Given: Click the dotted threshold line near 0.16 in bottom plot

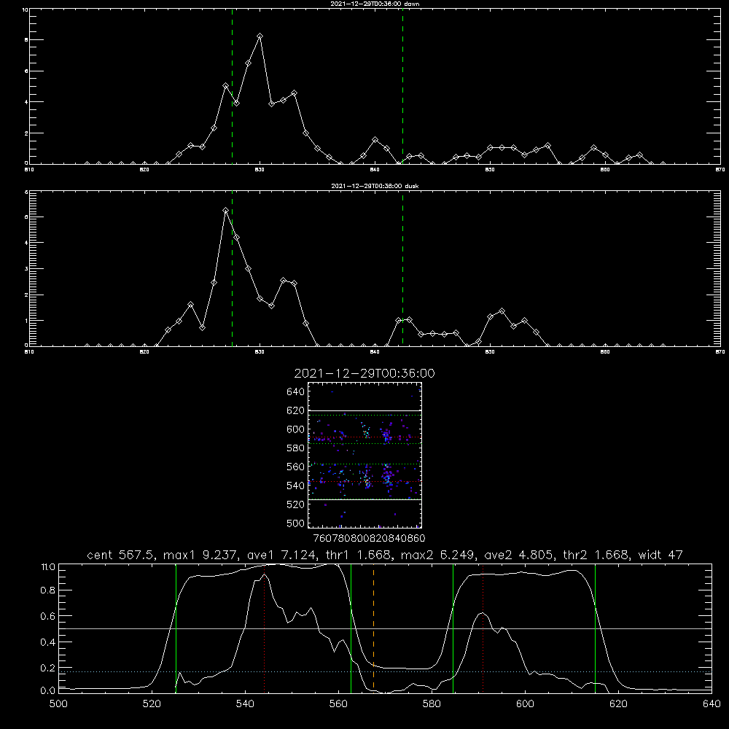Looking at the screenshot, I should tap(385, 672).
